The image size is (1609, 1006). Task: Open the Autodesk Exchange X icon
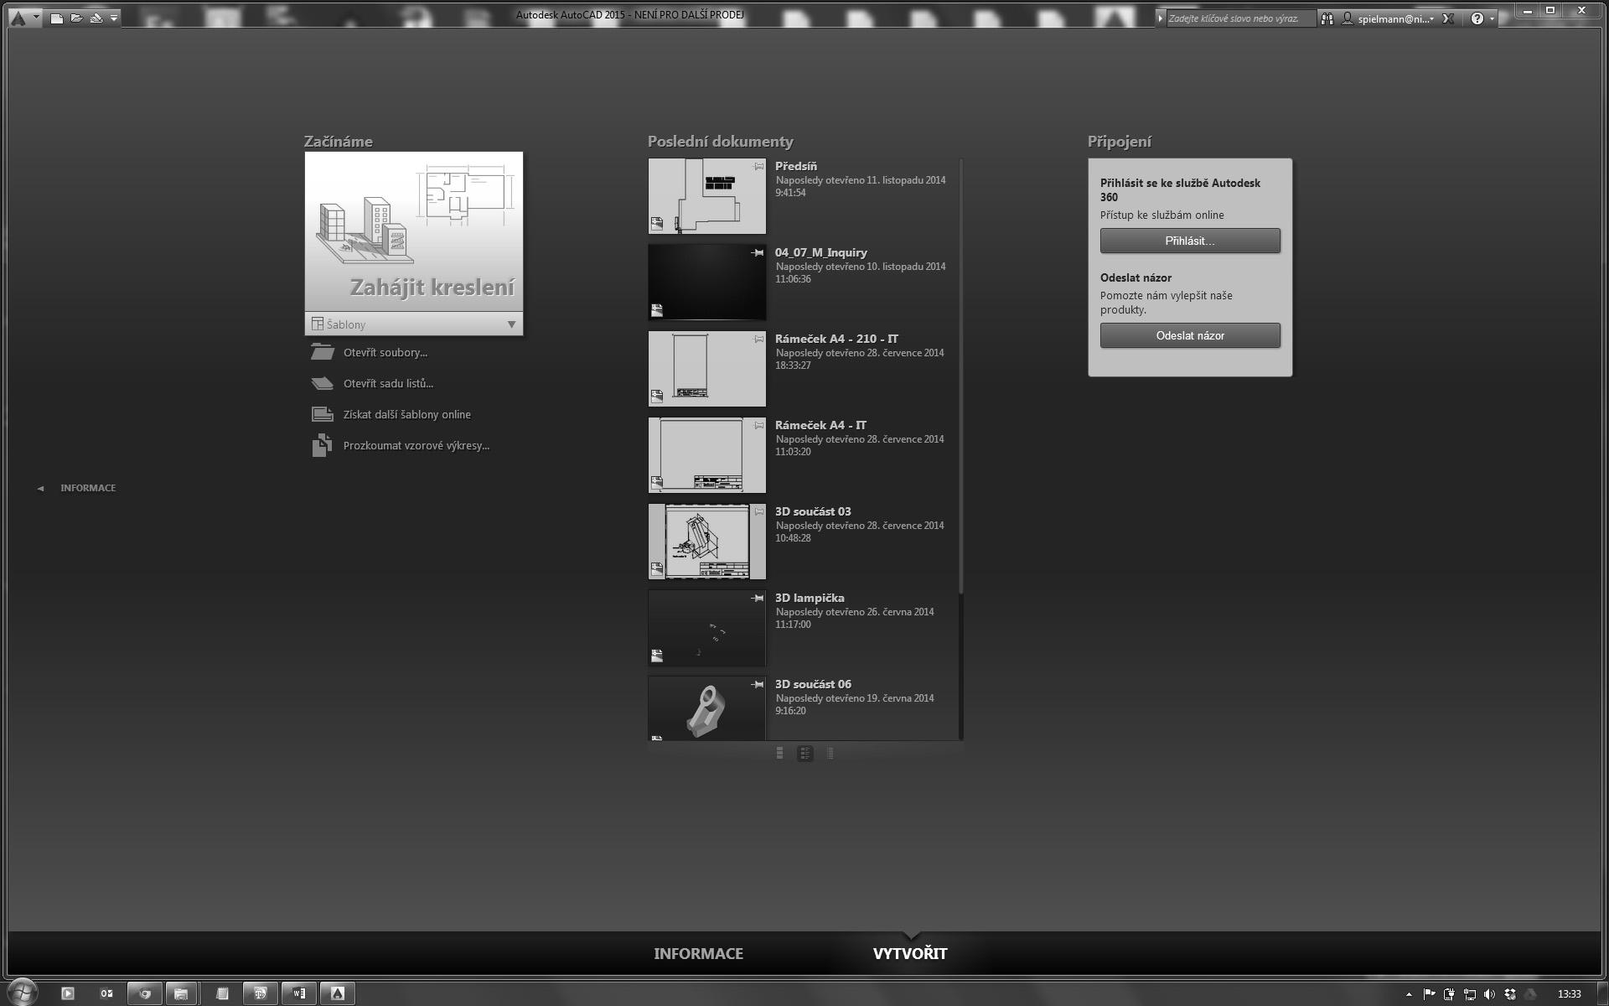click(1447, 18)
